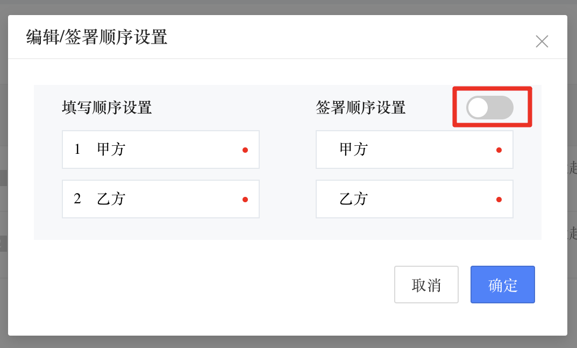Click the red dot beside 甲方 in 签署顺序设置
Screen dimensions: 577x348
click(x=499, y=150)
